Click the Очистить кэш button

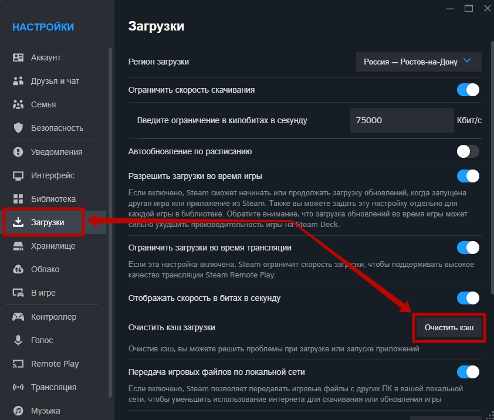tap(449, 328)
